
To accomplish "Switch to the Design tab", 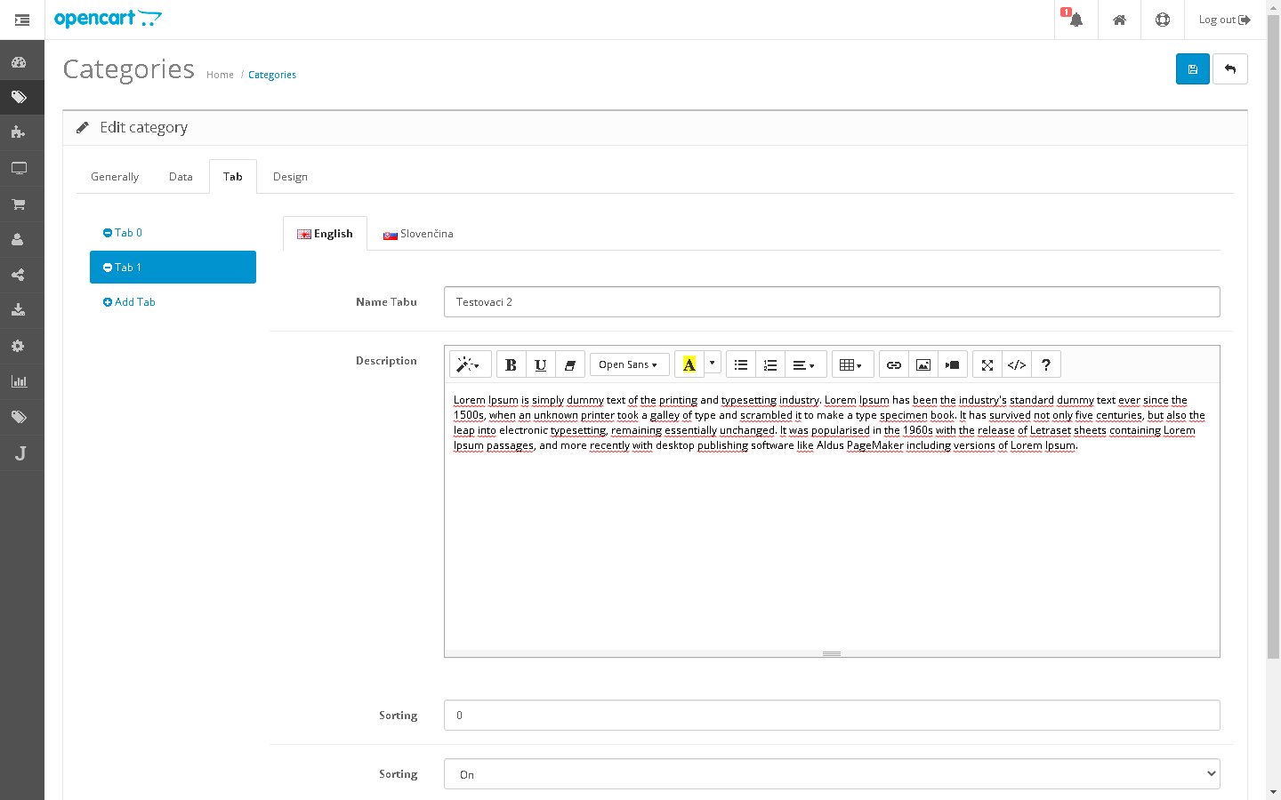I will (x=290, y=177).
